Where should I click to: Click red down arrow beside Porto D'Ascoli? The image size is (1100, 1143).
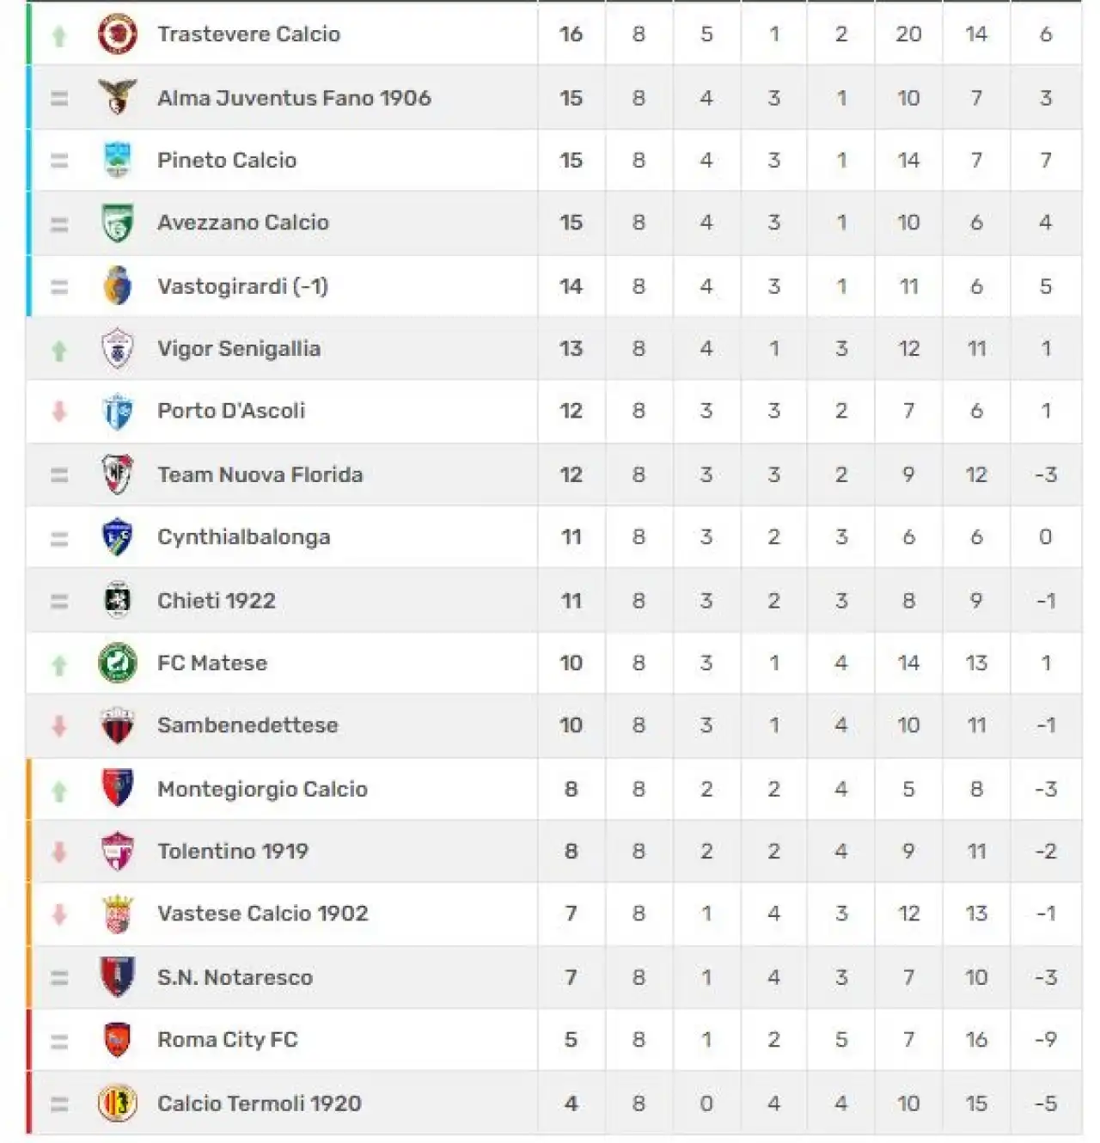(x=59, y=412)
